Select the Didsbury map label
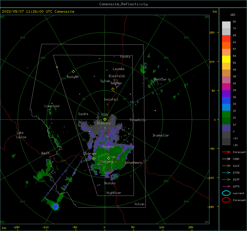The height and width of the screenshot is (231, 247). pyautogui.click(x=104, y=123)
